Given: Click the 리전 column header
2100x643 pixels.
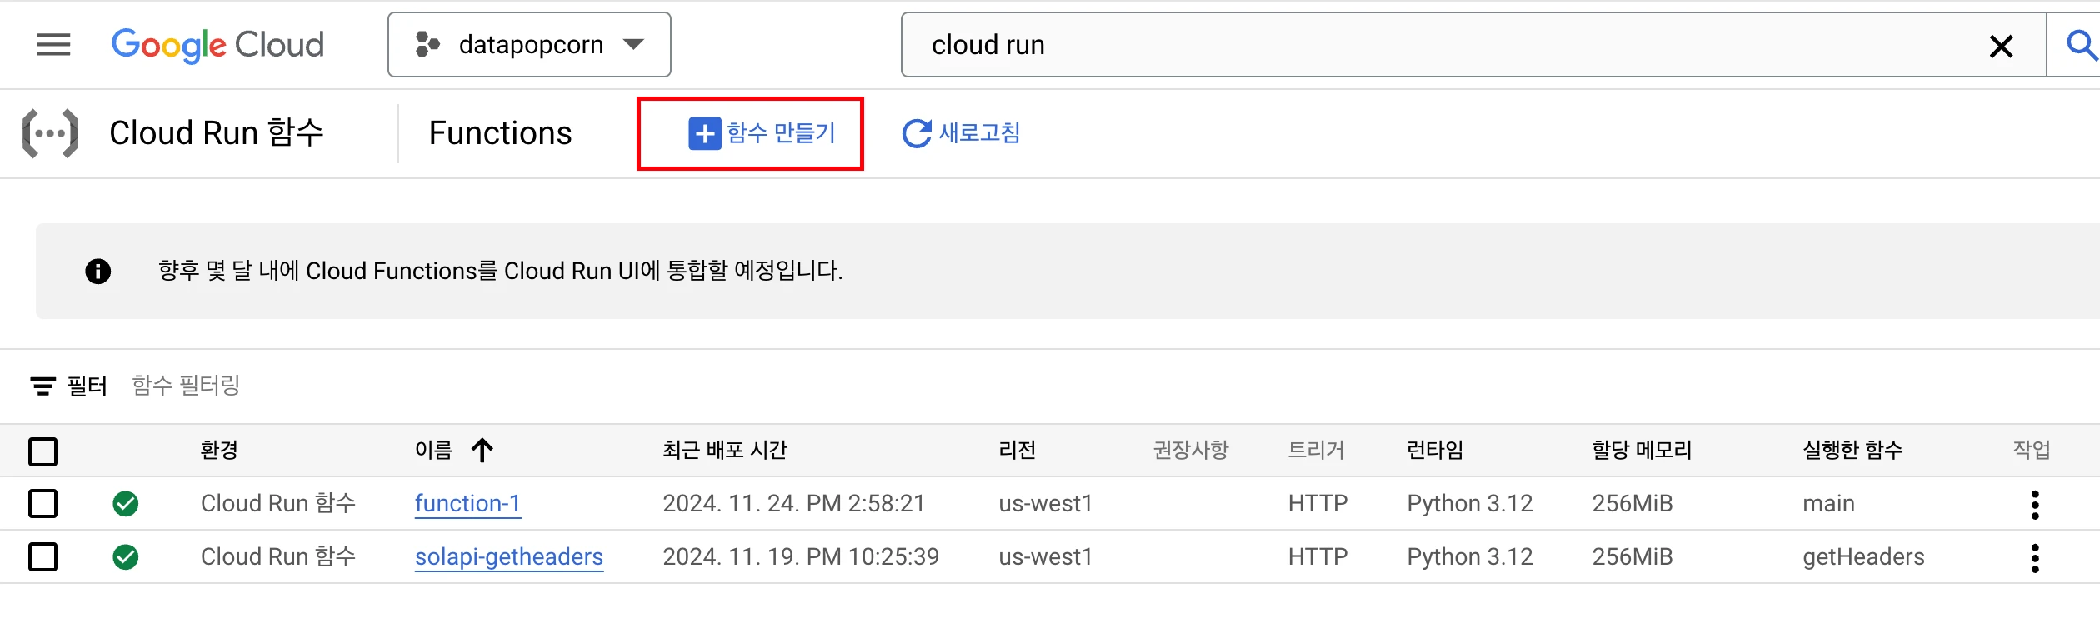Looking at the screenshot, I should click(x=1017, y=451).
